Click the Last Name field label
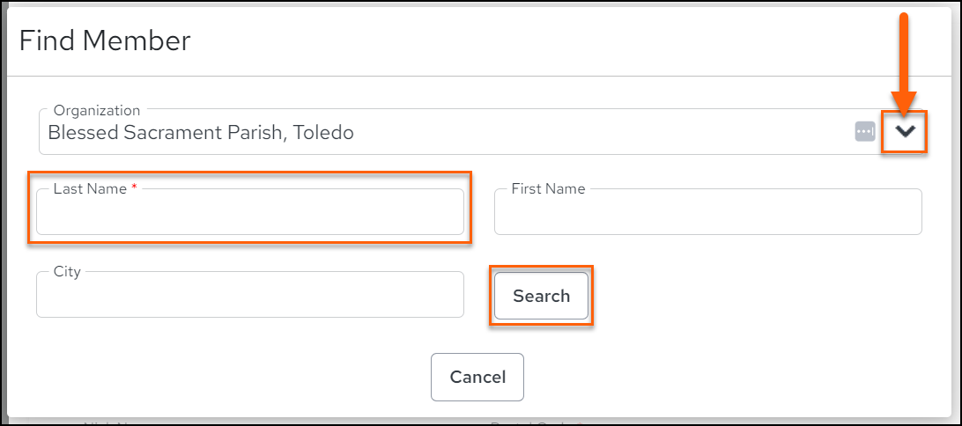This screenshot has width=962, height=426. [x=90, y=188]
